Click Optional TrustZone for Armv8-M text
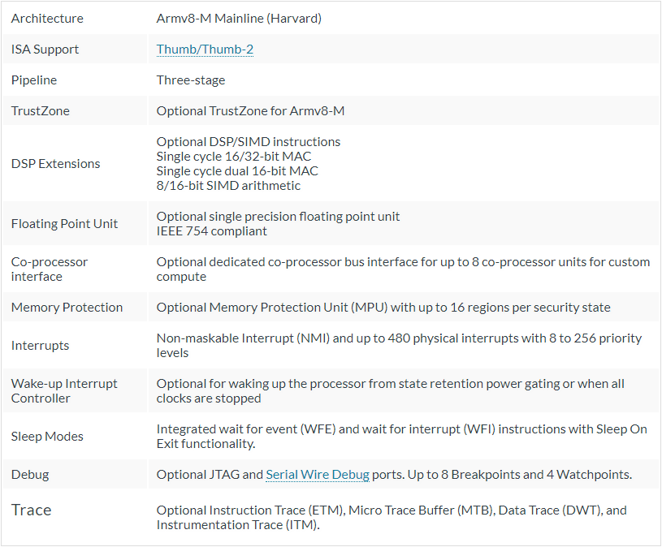Viewport: 662px width, 547px height. tap(250, 111)
